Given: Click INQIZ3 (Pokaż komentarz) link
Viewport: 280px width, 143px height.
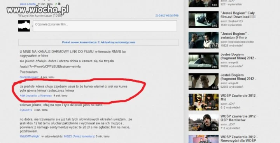Looking at the screenshot, I should point(79,136).
